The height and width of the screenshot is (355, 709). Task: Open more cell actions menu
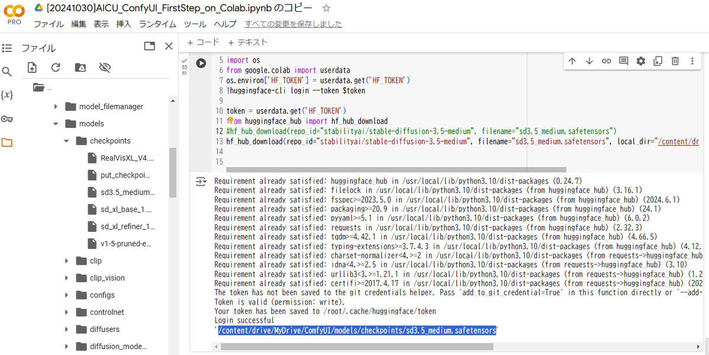(692, 61)
